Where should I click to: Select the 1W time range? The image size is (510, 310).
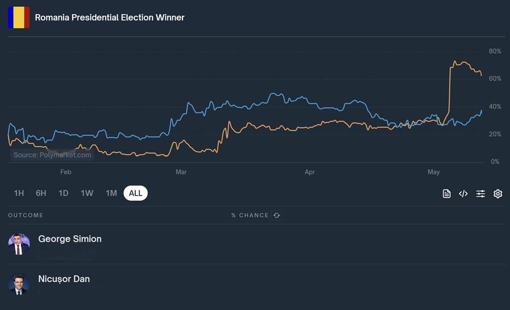point(87,193)
